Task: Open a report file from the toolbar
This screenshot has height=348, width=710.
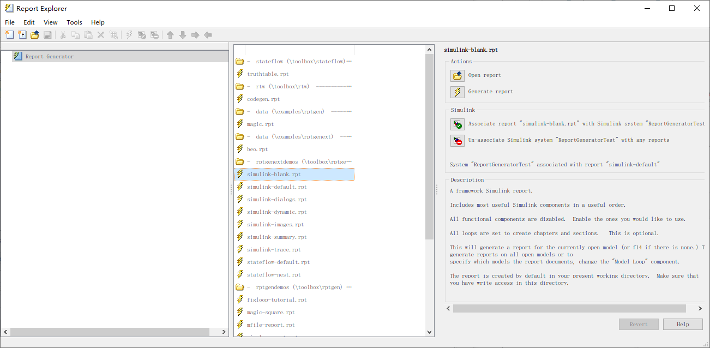Action: [x=34, y=34]
